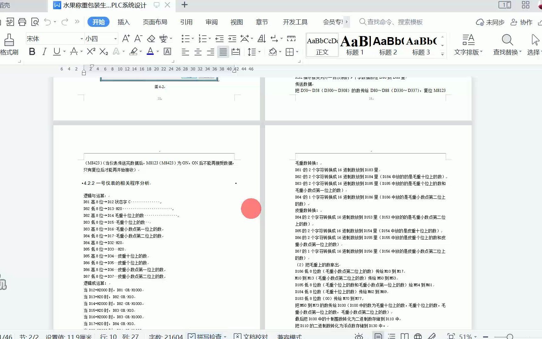This screenshot has height=339, width=542.
Task: Click the 未同步 sync status button
Action: tap(490, 22)
